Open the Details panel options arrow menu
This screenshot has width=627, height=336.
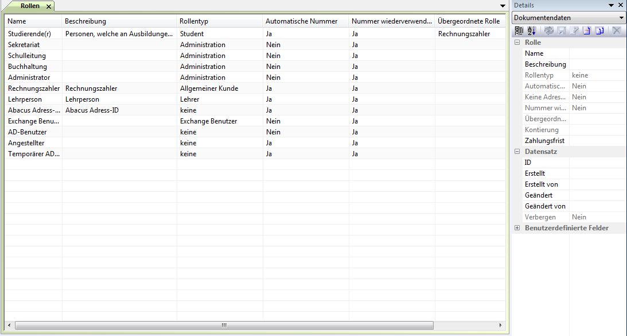[610, 5]
